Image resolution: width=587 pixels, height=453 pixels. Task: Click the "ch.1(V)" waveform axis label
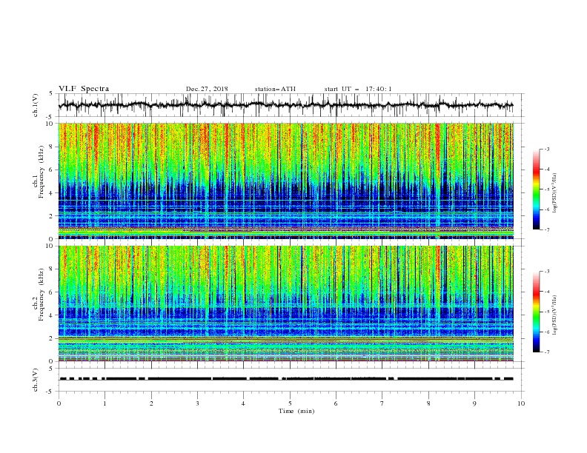pos(36,105)
